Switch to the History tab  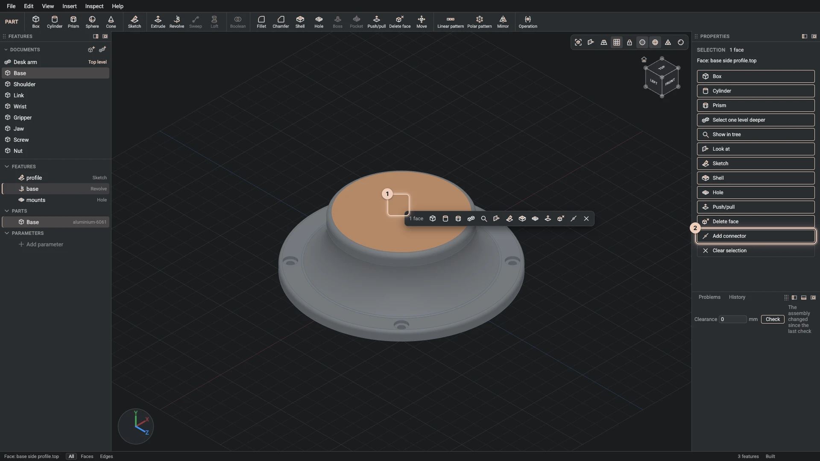click(737, 297)
